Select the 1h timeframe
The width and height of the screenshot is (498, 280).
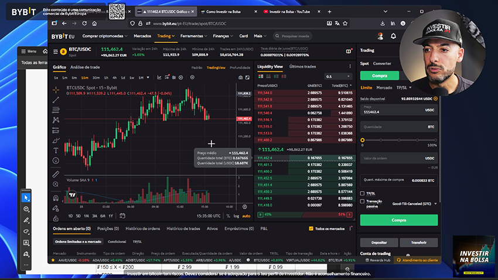106,77
